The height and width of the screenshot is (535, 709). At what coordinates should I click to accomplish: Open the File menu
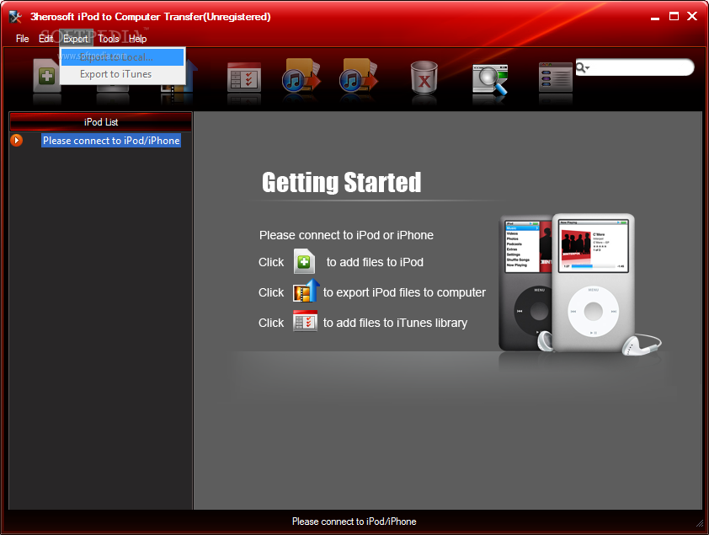(x=22, y=39)
